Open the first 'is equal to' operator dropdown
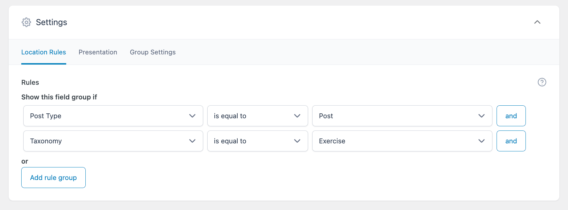The image size is (568, 210). [x=258, y=116]
